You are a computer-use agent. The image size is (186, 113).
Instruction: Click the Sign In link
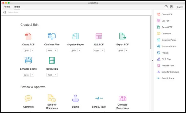click(180, 7)
